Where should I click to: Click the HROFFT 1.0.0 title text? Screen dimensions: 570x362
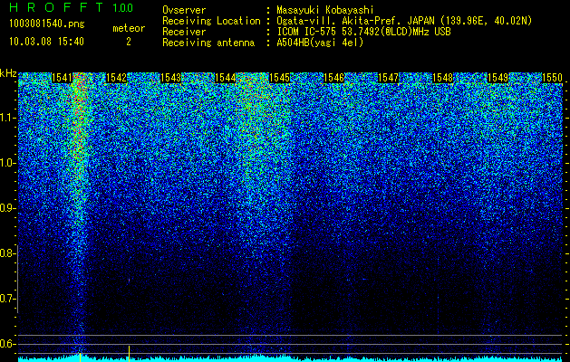click(x=72, y=7)
